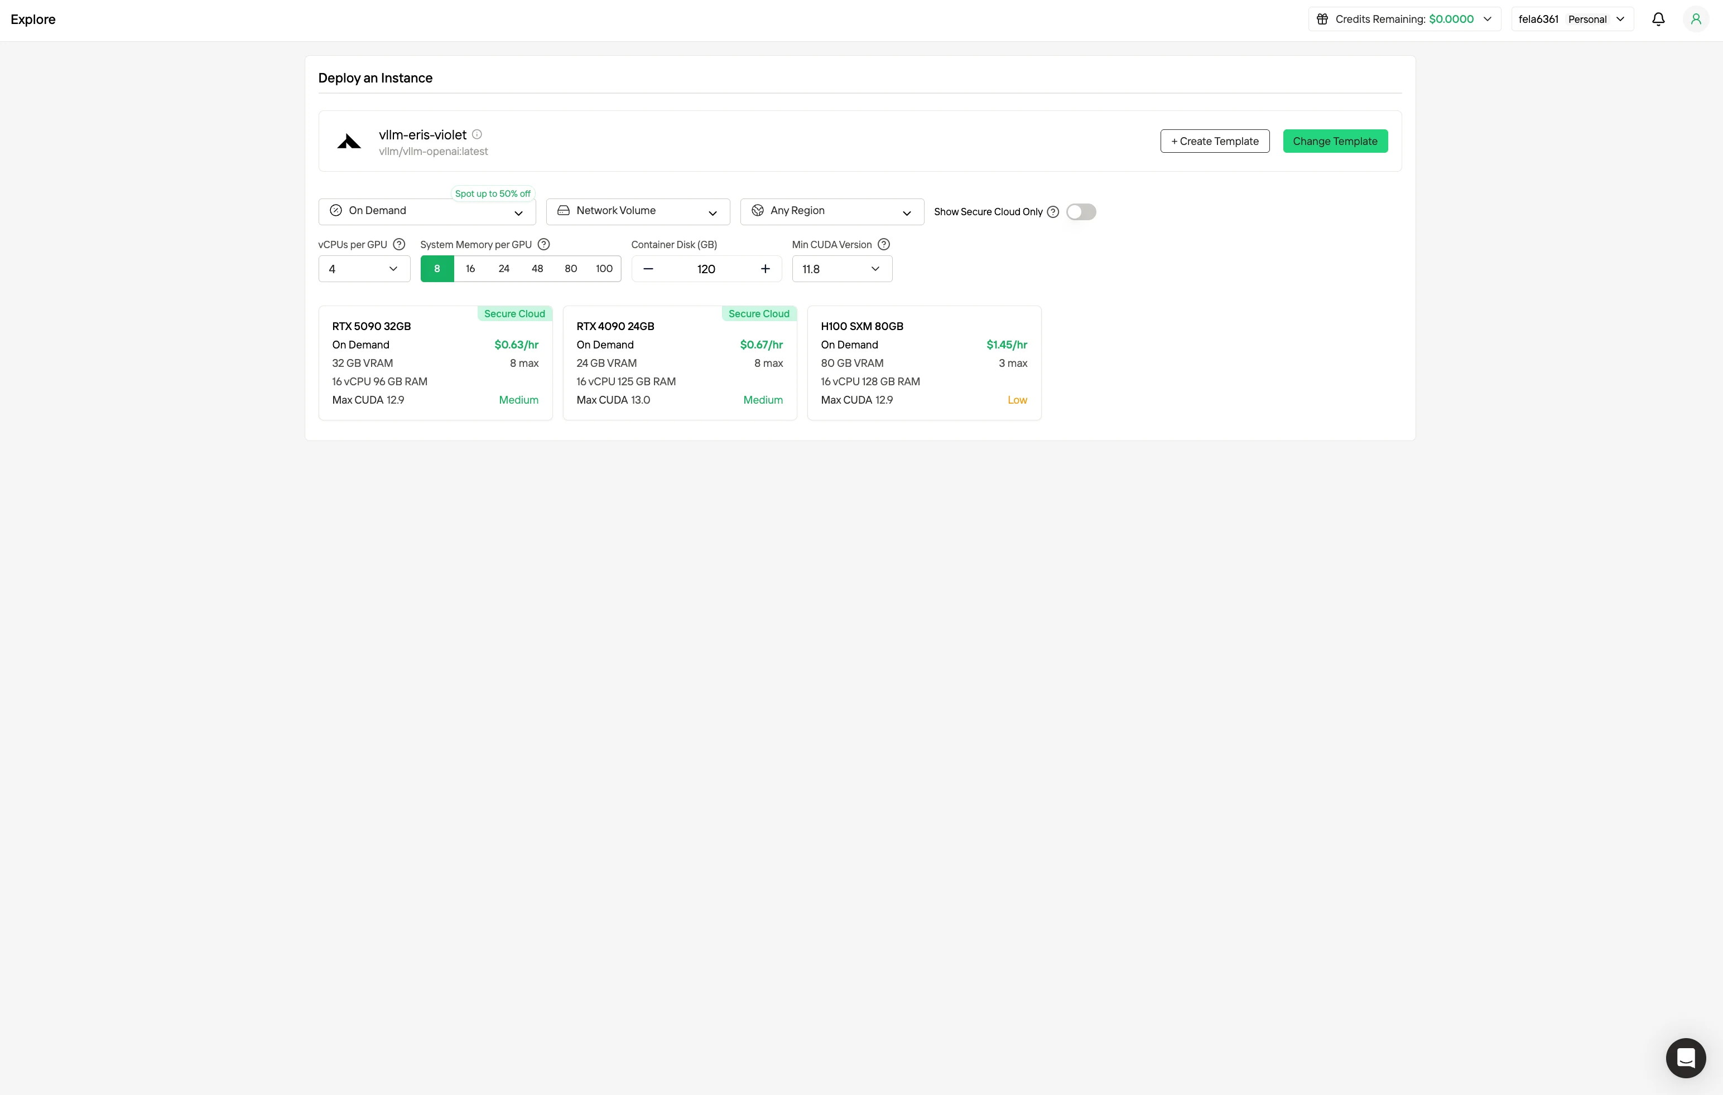The image size is (1723, 1095).
Task: Click the info icon next to vllm-eris-violet
Action: pos(477,134)
